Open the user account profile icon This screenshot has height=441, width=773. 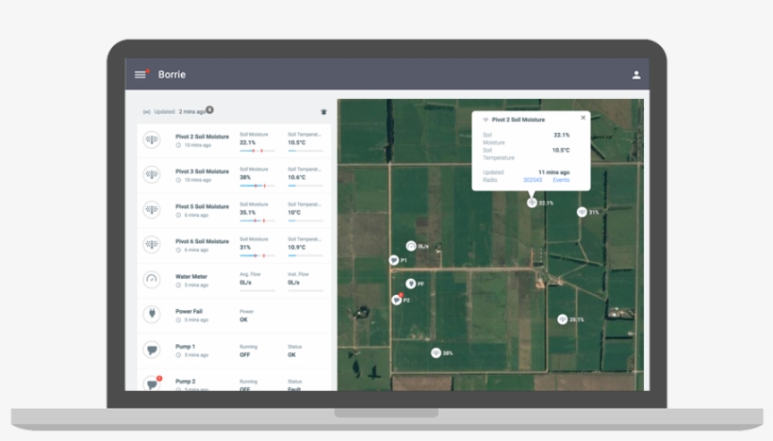coord(636,74)
